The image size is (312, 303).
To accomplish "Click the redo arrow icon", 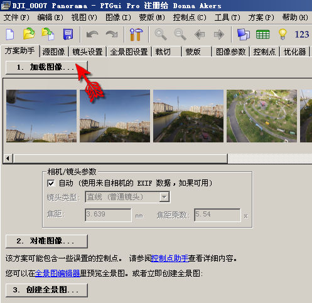I will click(x=112, y=35).
